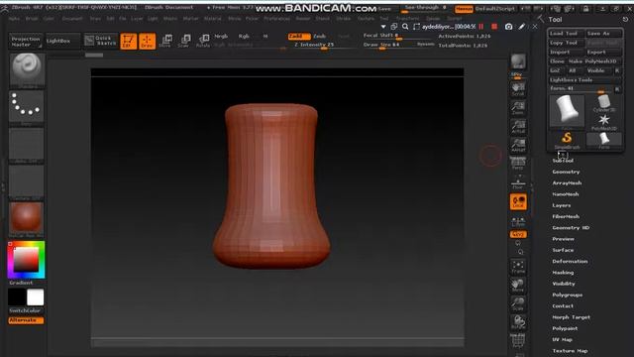Select the Move transform tool

point(165,42)
